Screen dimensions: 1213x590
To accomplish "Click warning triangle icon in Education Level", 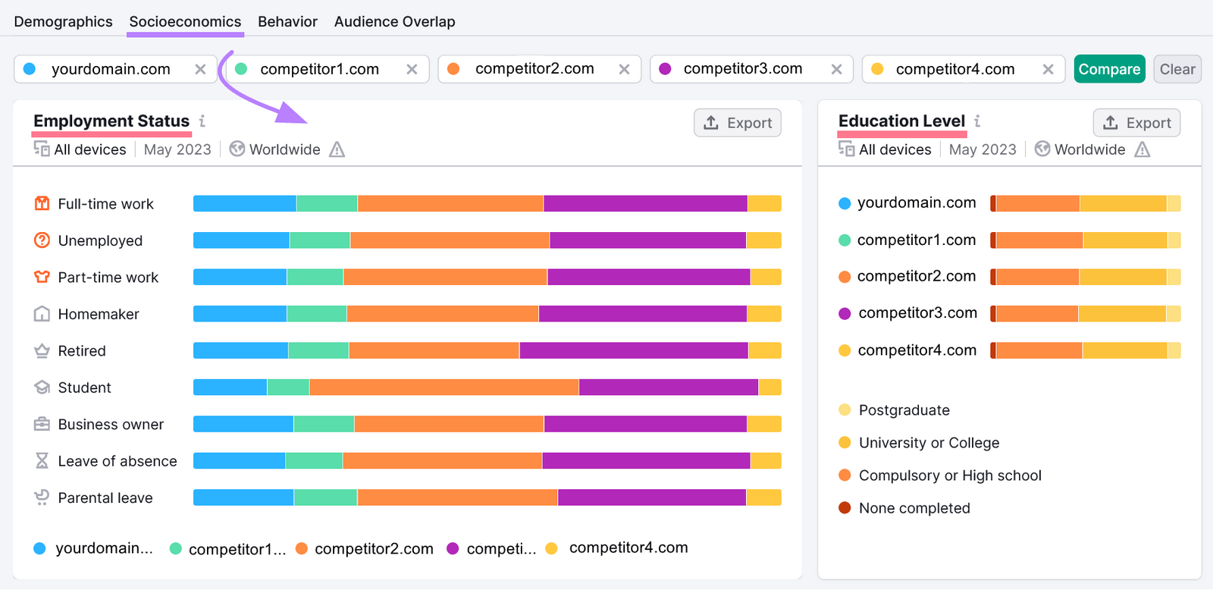I will point(1142,149).
